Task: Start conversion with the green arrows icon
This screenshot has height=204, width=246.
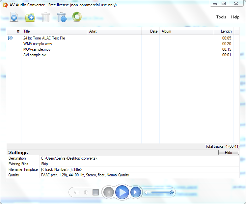Action: 77,17
